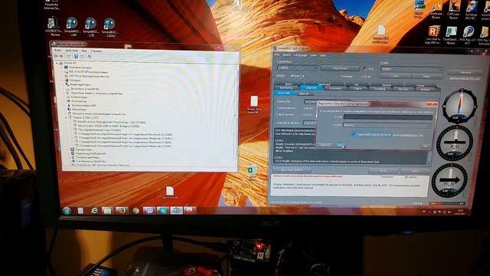Click the CANCEL button in registration dialog
Viewport: 490px width, 276px height.
point(325,145)
